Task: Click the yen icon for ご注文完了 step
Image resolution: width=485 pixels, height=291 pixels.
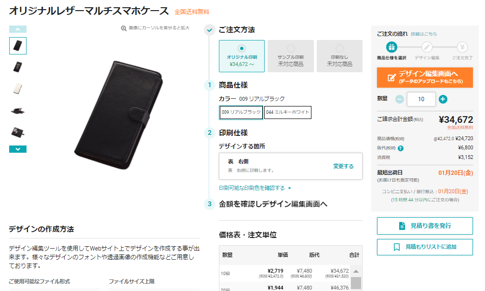Action: pyautogui.click(x=462, y=47)
